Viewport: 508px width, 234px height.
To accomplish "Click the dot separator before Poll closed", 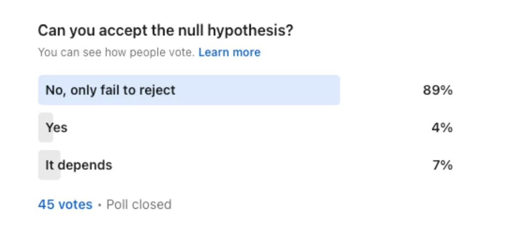I will (100, 205).
